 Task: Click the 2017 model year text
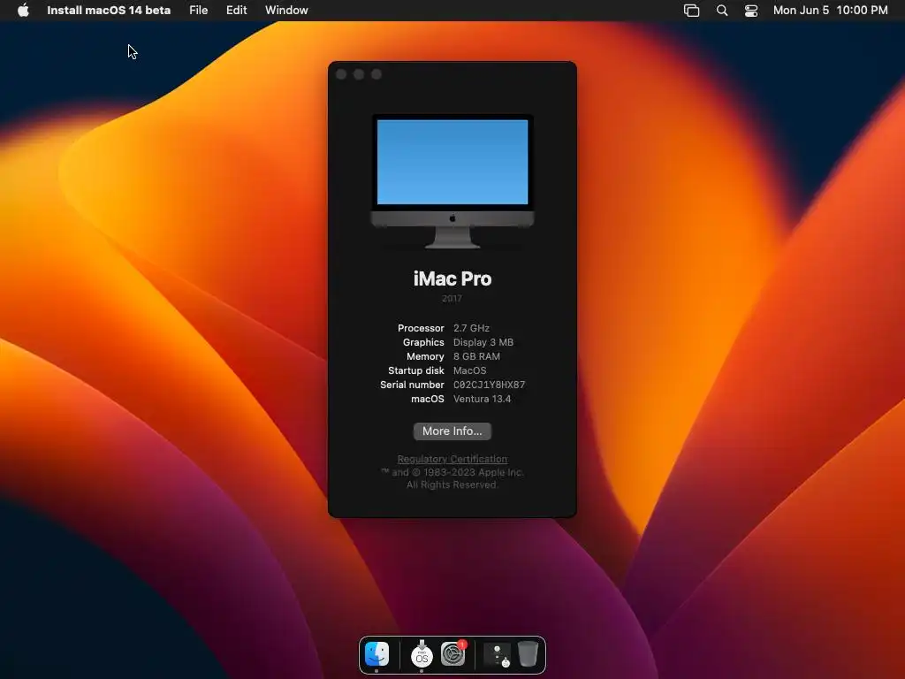452,299
